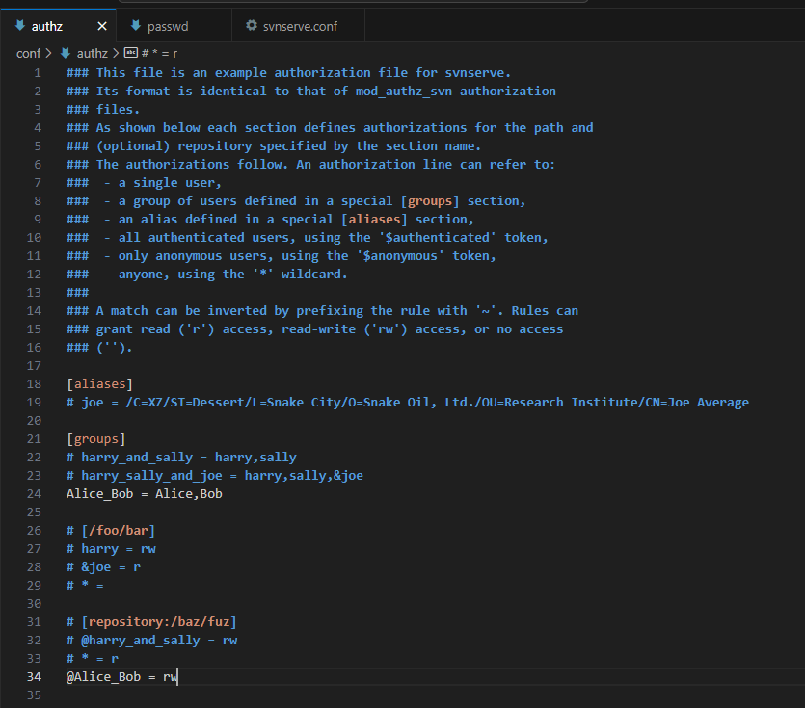Click the 'mod_authz_svn' word on line 2
This screenshot has height=708, width=805.
[404, 92]
